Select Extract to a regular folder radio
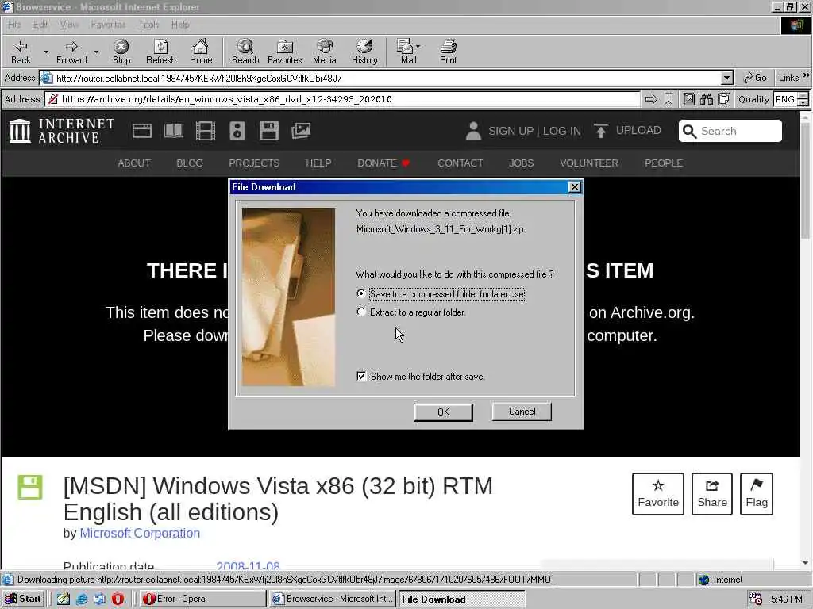 tap(361, 312)
